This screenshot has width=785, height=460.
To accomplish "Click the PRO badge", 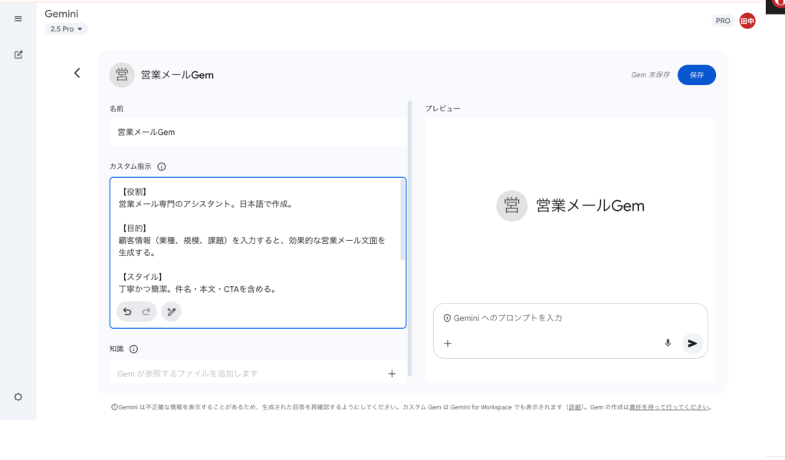I will pos(722,21).
